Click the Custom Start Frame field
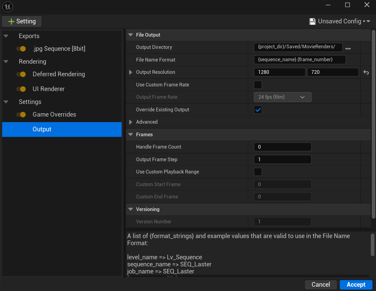The width and height of the screenshot is (376, 291). coord(283,184)
